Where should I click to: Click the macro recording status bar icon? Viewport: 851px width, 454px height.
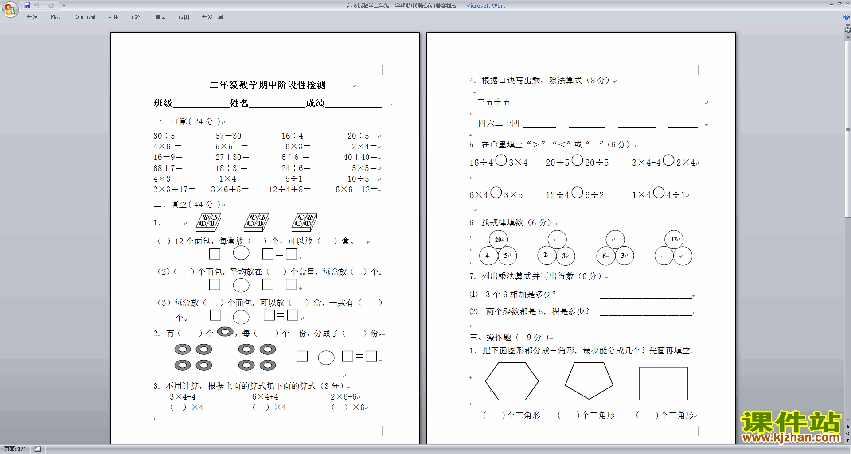pyautogui.click(x=38, y=449)
